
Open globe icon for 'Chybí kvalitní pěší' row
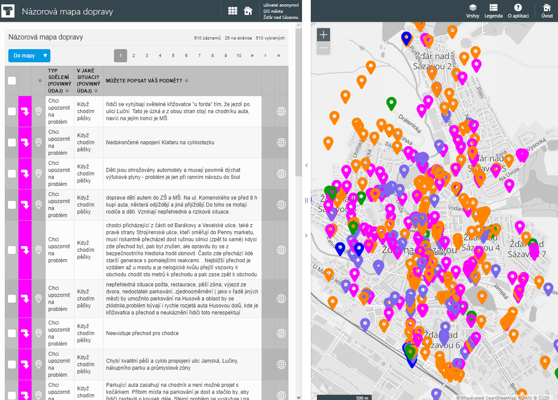[x=281, y=364]
